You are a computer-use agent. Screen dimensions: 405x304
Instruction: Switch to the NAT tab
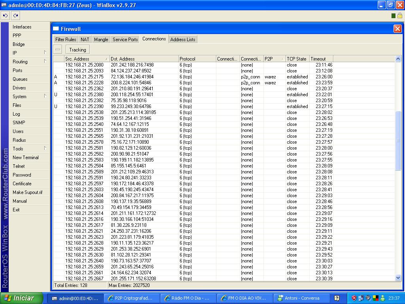85,39
